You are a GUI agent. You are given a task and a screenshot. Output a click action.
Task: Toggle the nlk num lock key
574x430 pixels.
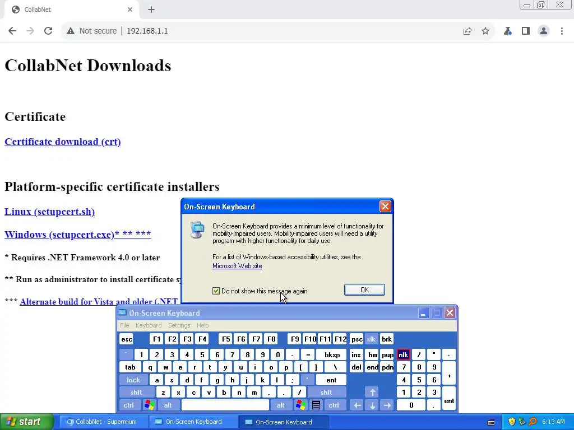(x=403, y=354)
